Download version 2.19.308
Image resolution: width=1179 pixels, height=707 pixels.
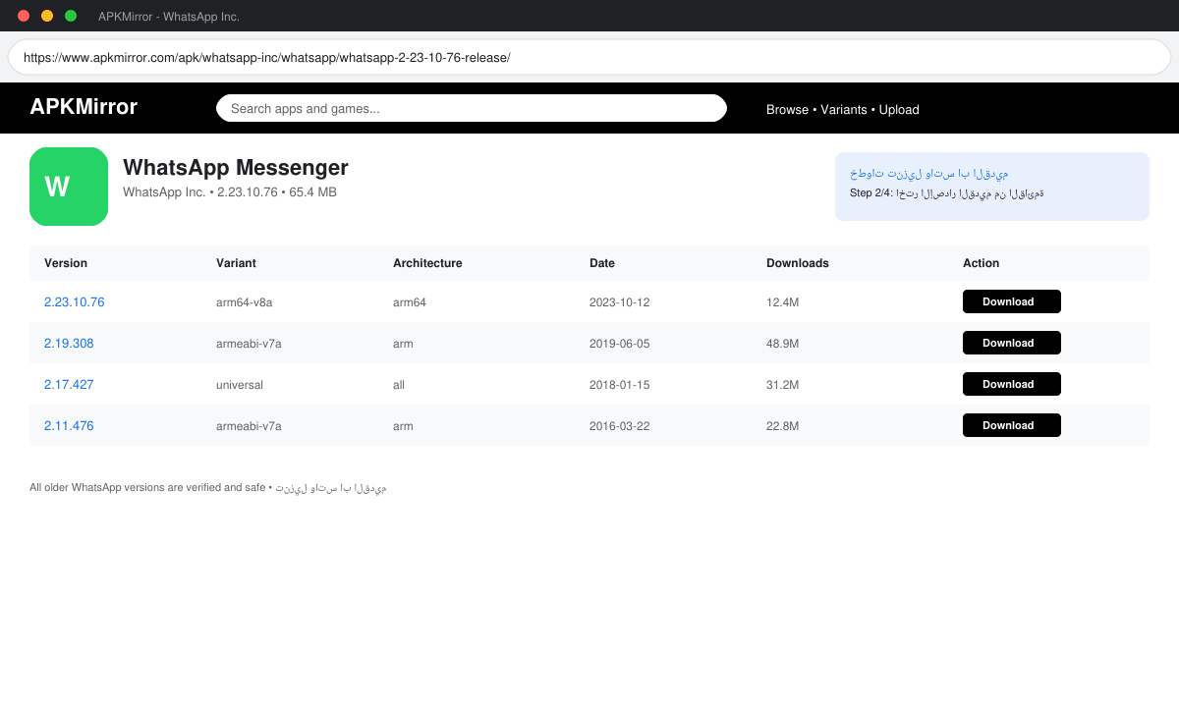point(1012,343)
